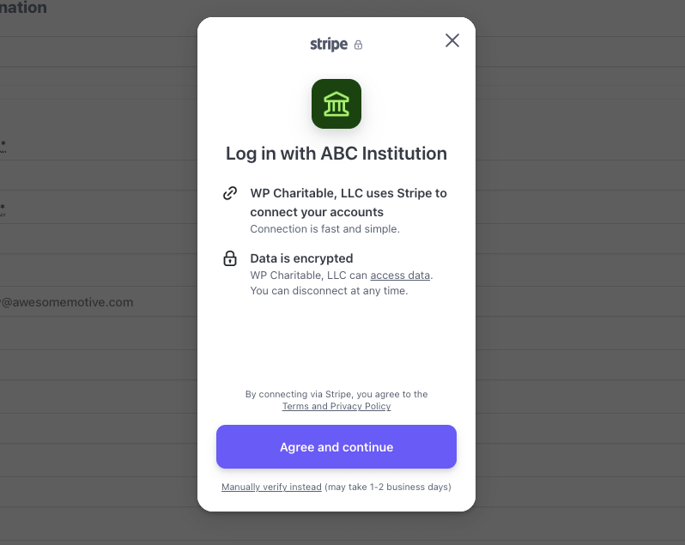Click the Data is encrypted heading
This screenshot has width=685, height=545.
coord(301,258)
